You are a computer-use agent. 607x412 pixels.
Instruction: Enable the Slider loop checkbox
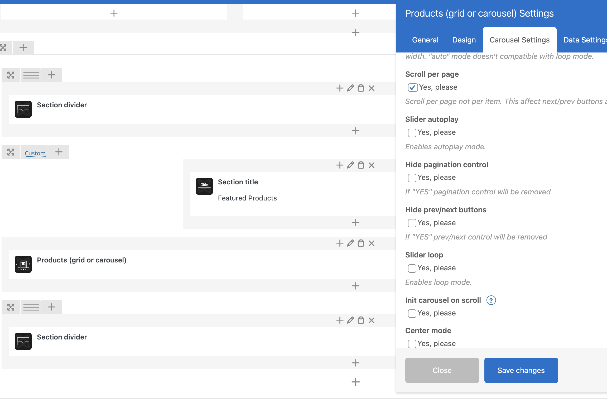[412, 268]
